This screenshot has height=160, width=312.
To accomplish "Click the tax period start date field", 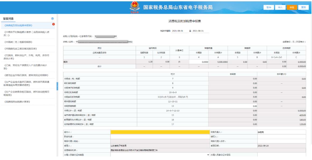I will (x=178, y=31).
